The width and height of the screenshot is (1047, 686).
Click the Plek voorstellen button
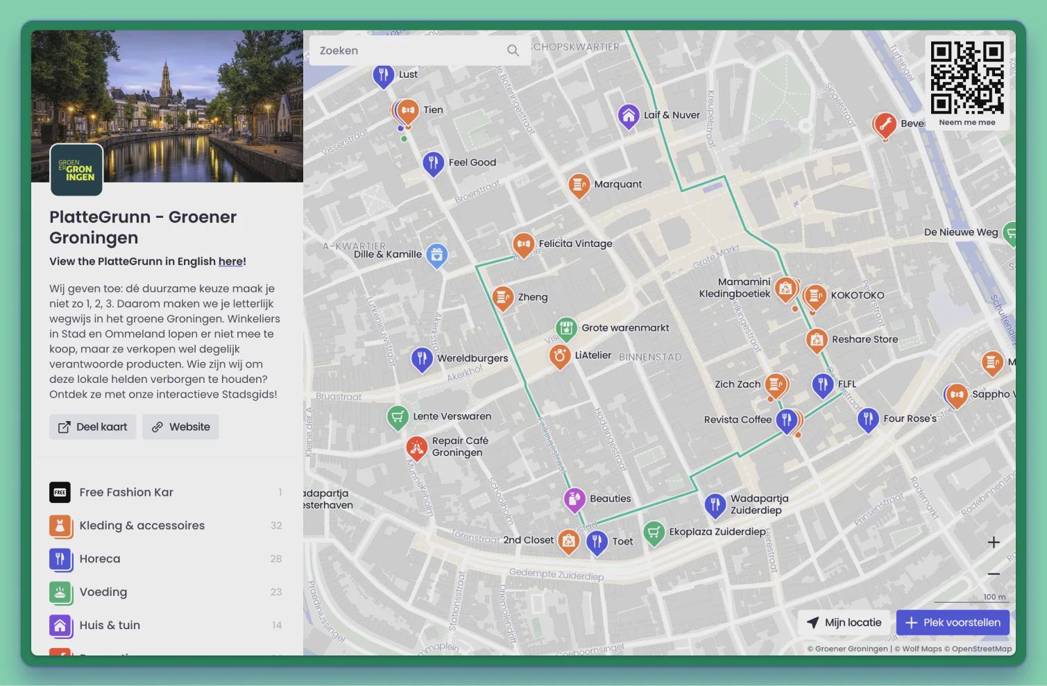[x=952, y=623]
